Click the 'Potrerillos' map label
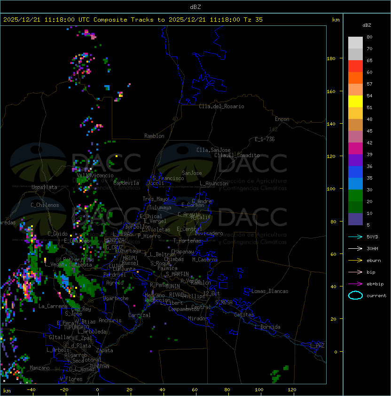 (78, 260)
